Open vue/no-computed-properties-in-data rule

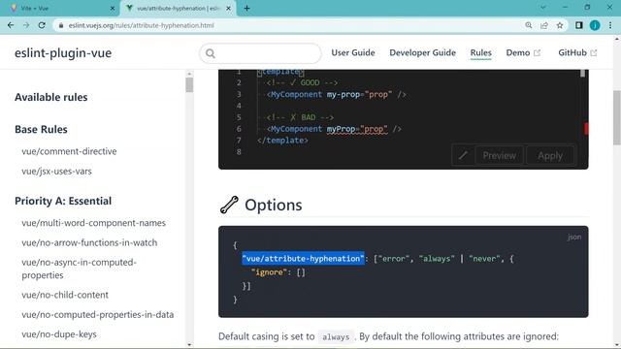point(98,314)
